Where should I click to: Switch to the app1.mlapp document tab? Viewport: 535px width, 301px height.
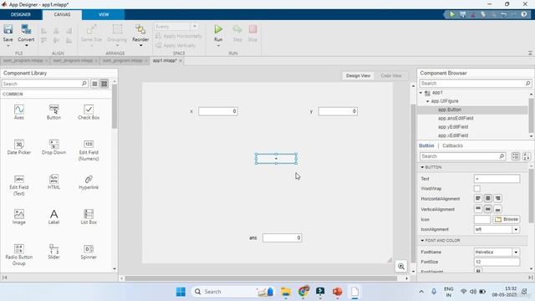(165, 60)
